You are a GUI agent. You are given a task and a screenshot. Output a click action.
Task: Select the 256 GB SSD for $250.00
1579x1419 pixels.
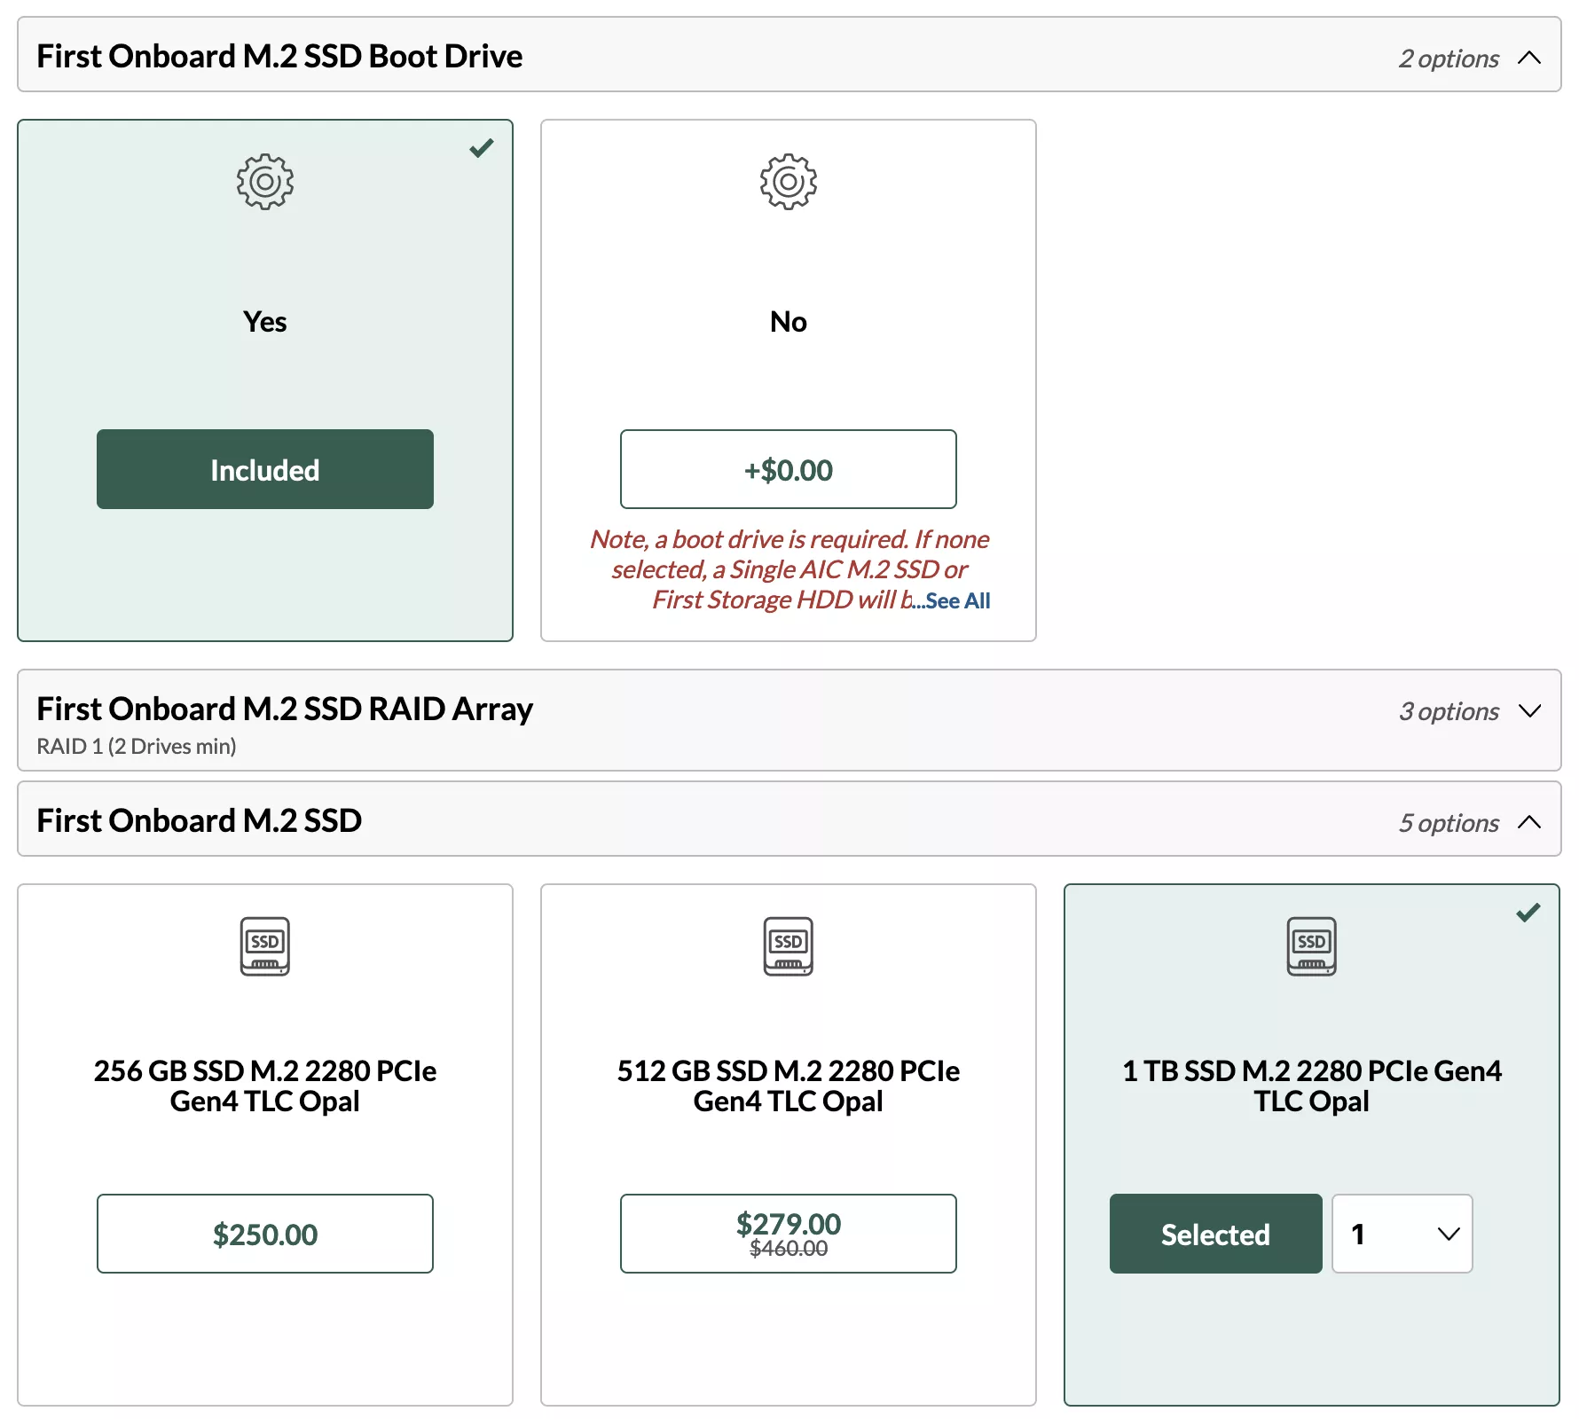pyautogui.click(x=265, y=1234)
